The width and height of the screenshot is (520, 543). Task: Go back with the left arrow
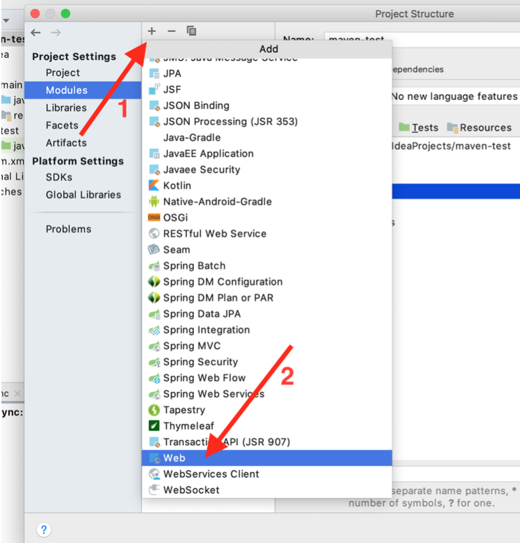pos(35,33)
